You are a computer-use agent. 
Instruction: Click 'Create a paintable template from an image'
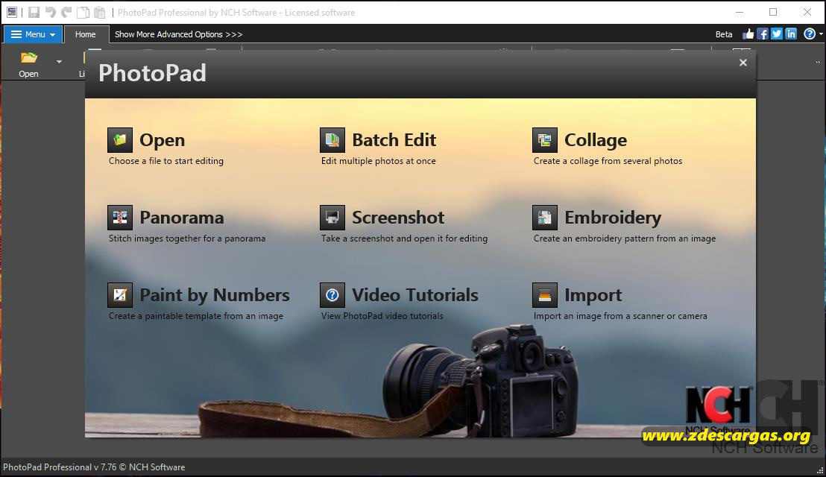point(196,316)
